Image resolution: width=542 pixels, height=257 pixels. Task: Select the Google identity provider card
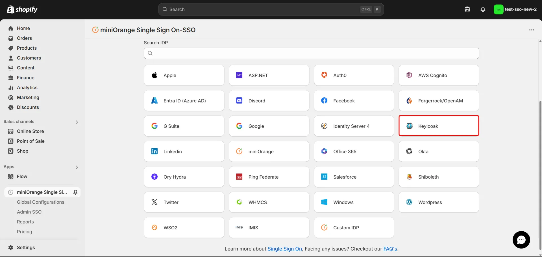click(x=269, y=126)
